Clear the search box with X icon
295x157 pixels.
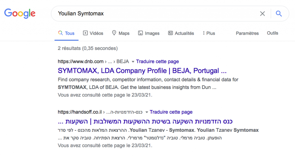262,13
